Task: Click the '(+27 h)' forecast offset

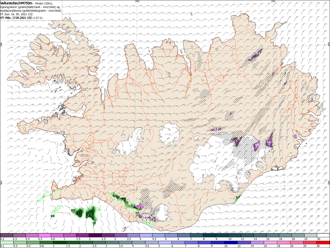Action: [38, 18]
